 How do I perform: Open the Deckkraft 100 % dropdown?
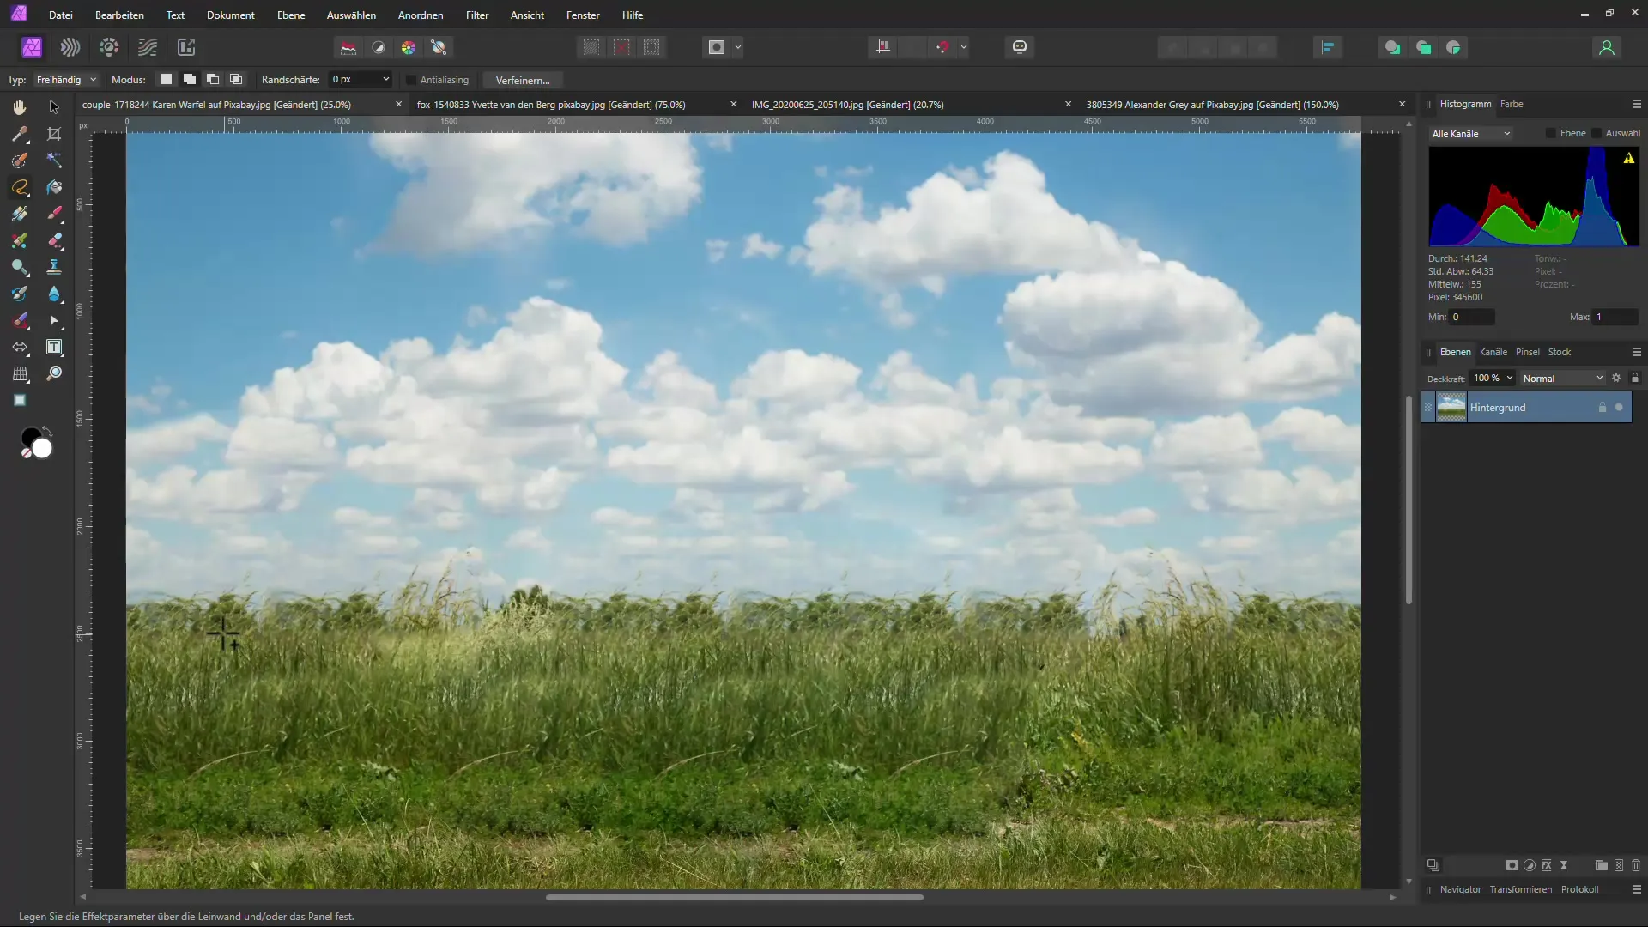1493,378
